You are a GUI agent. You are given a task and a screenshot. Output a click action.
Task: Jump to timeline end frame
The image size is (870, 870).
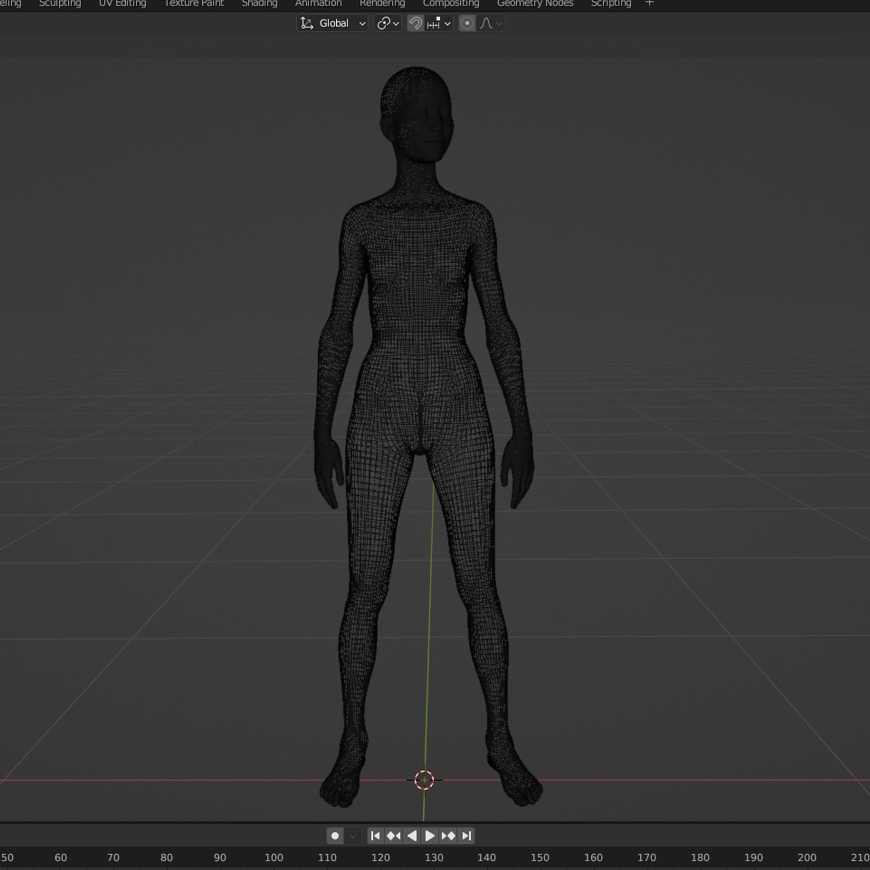[x=466, y=836]
